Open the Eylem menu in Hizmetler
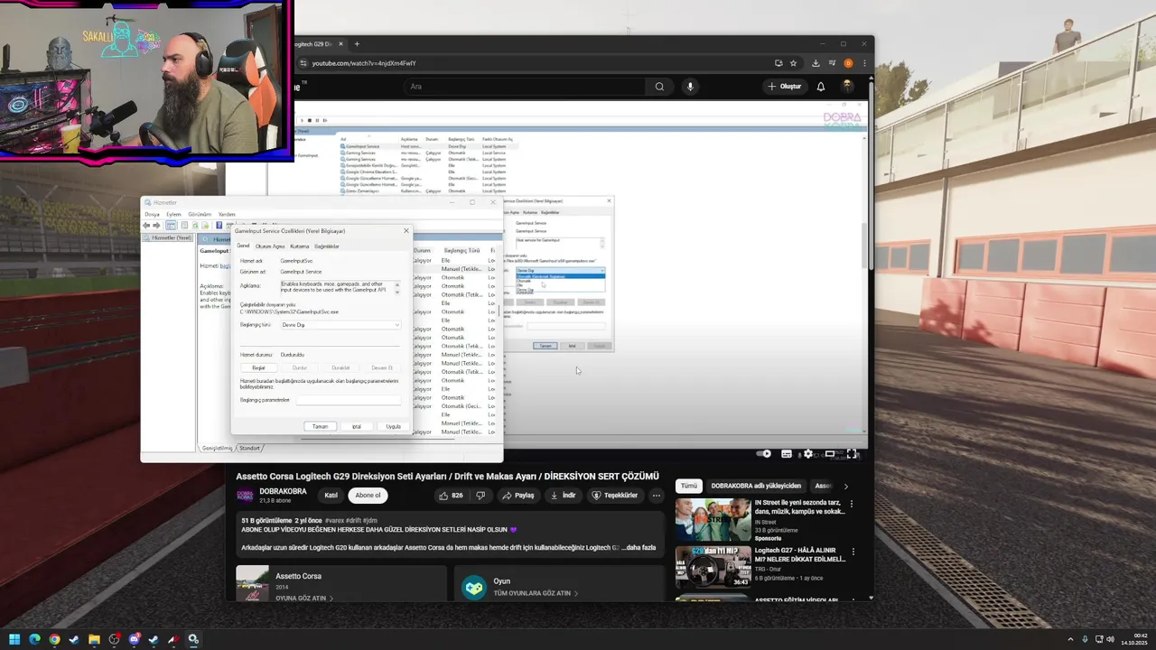The image size is (1156, 650). click(x=173, y=214)
